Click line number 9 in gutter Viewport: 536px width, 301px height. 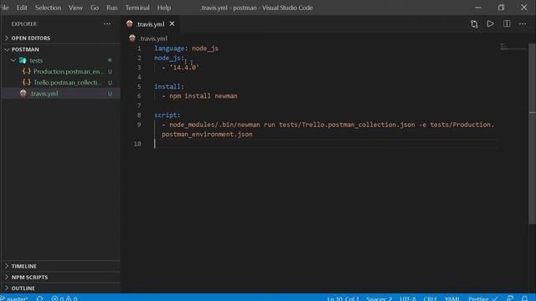click(139, 125)
